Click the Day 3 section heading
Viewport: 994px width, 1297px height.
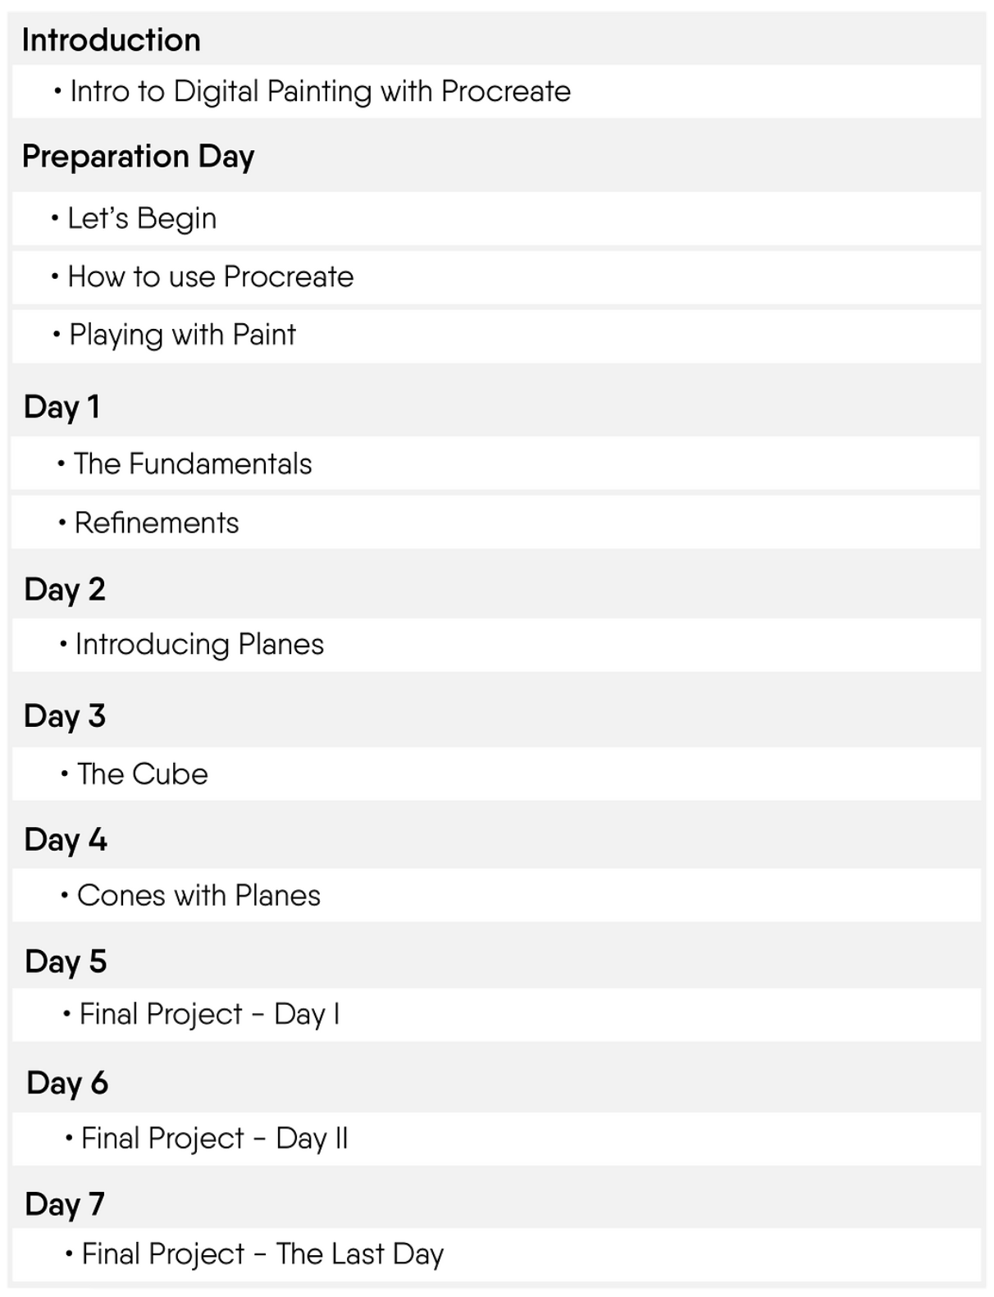coord(65,716)
